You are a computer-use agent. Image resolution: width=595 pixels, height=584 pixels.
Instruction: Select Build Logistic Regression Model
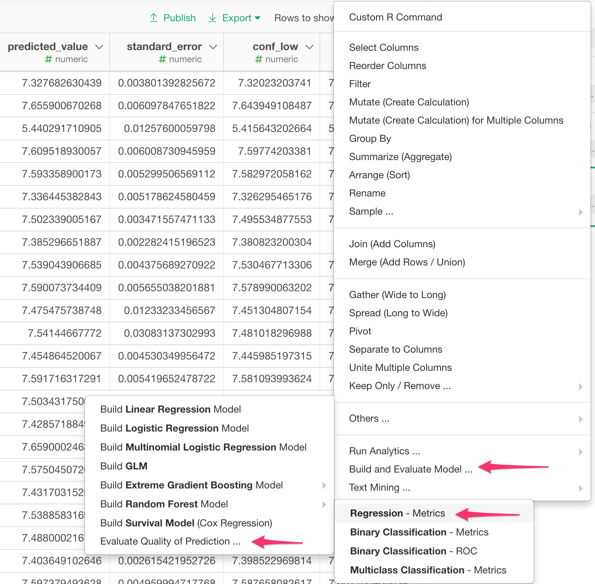coord(175,428)
